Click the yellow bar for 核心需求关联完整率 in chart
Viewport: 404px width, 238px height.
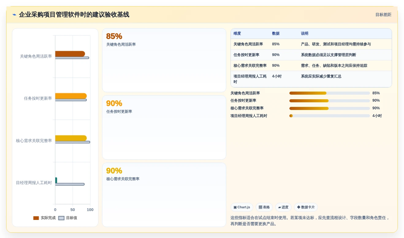click(x=71, y=138)
